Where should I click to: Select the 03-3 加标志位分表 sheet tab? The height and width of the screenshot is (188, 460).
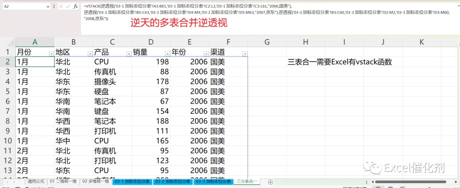point(214,182)
